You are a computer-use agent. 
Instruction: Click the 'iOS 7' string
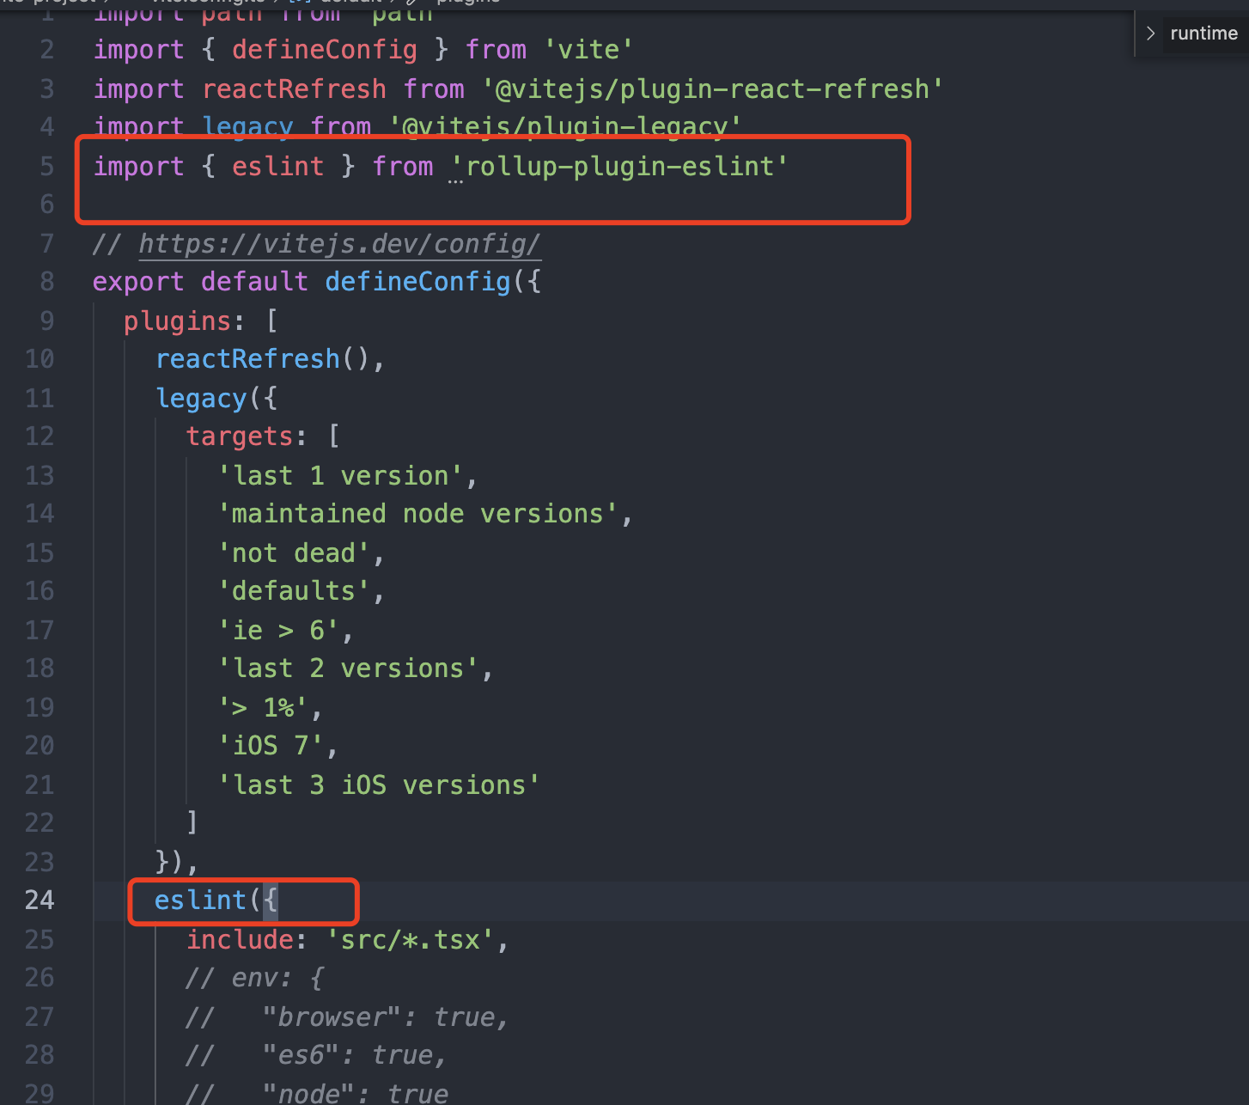(x=271, y=745)
